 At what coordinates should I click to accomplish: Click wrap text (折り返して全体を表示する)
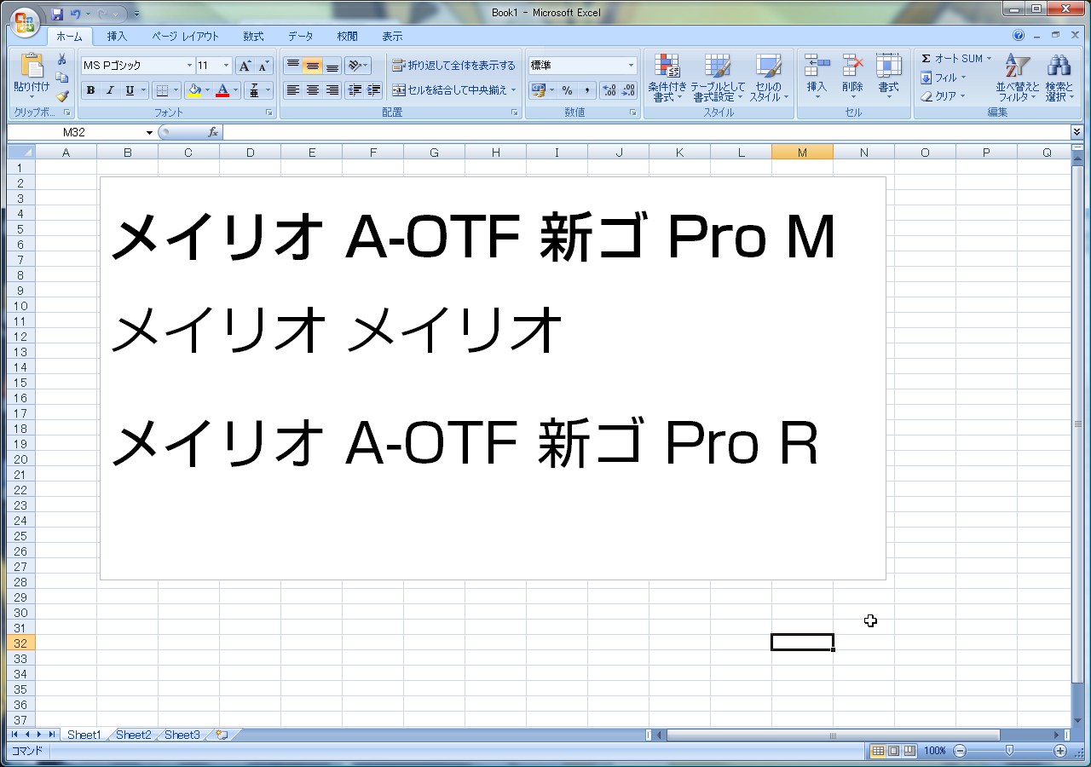pyautogui.click(x=453, y=66)
